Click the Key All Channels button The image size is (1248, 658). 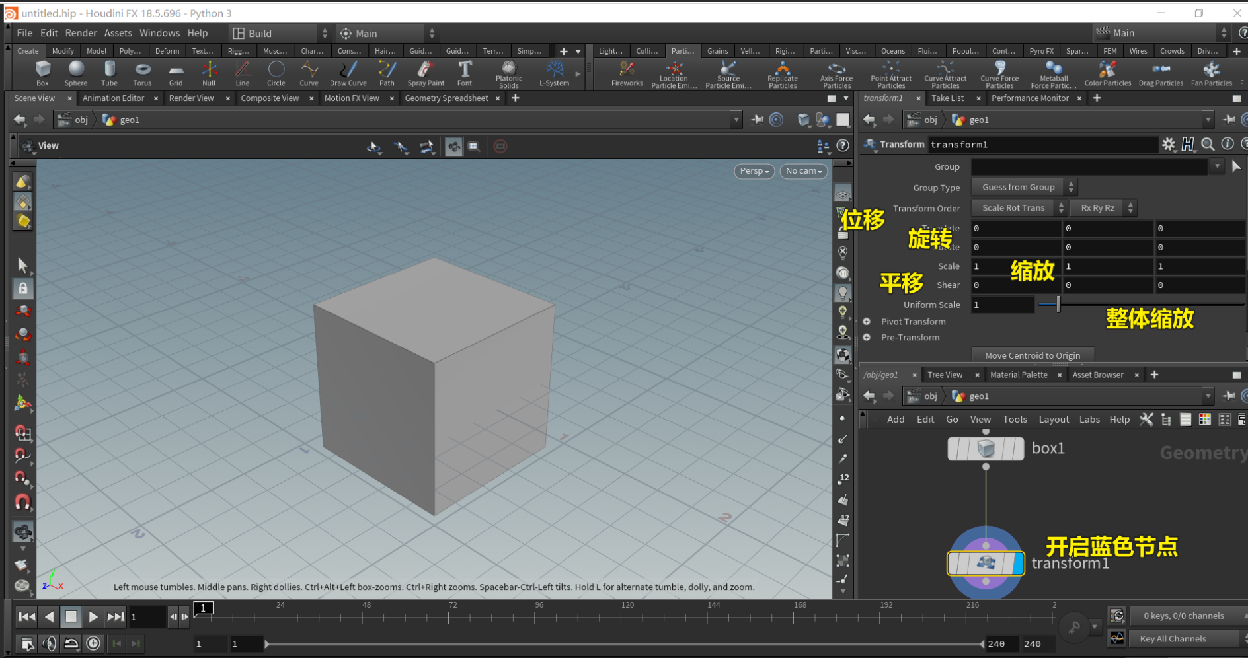coord(1183,639)
